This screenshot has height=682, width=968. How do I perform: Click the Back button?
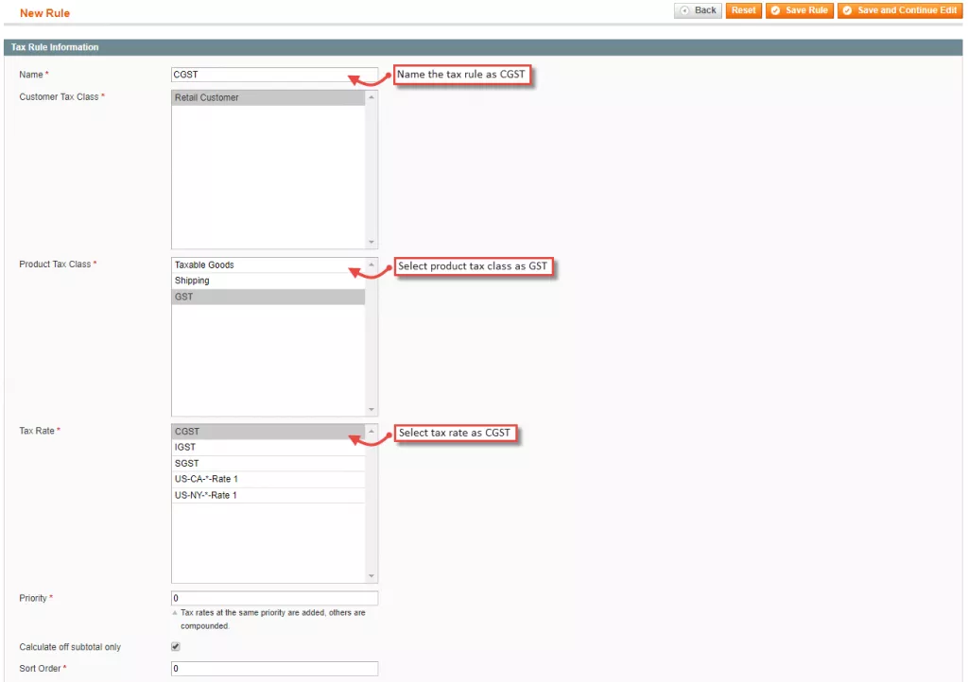(x=699, y=10)
